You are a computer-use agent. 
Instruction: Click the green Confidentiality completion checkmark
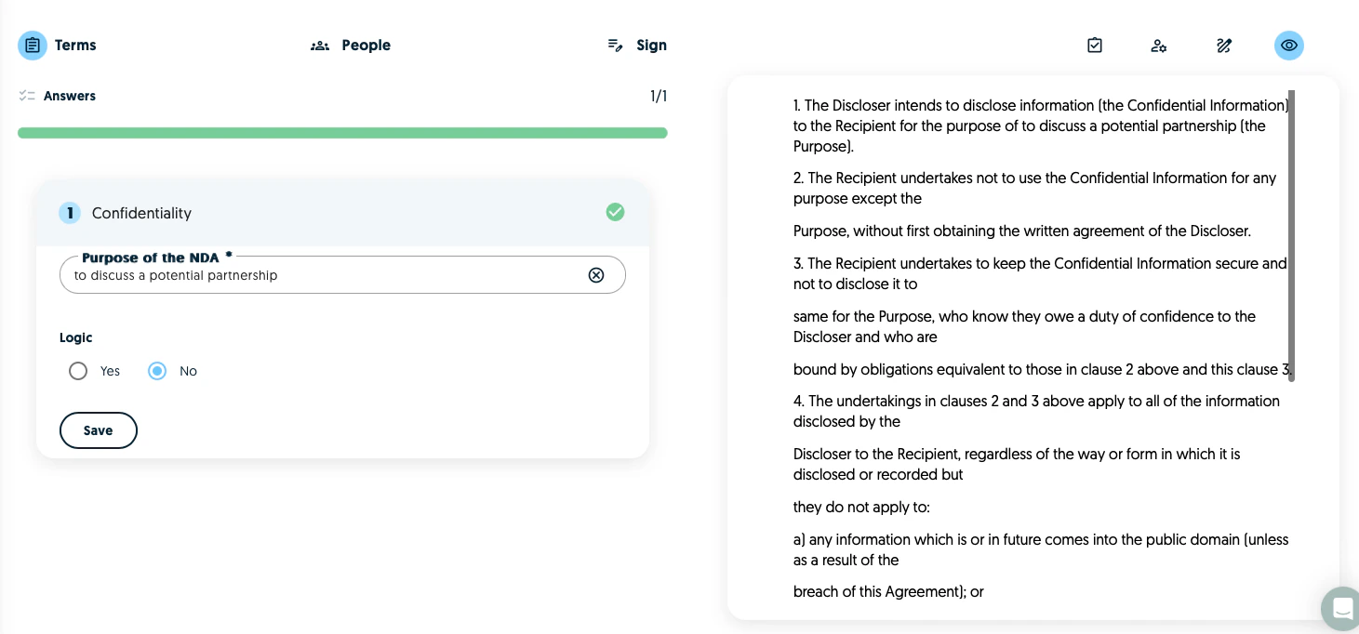tap(615, 212)
